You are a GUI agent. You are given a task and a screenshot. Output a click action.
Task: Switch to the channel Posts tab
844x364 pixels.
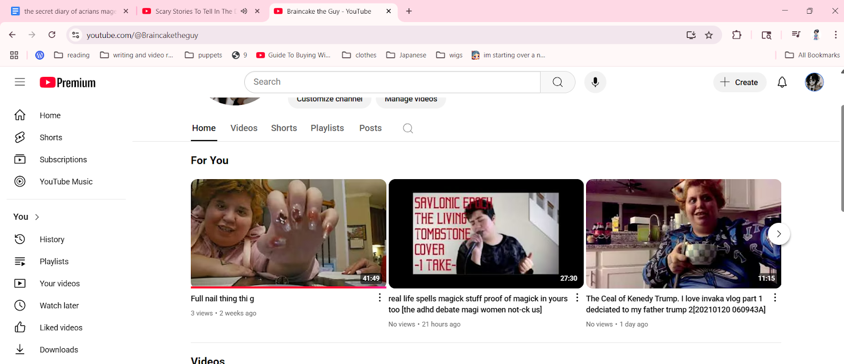(x=370, y=128)
